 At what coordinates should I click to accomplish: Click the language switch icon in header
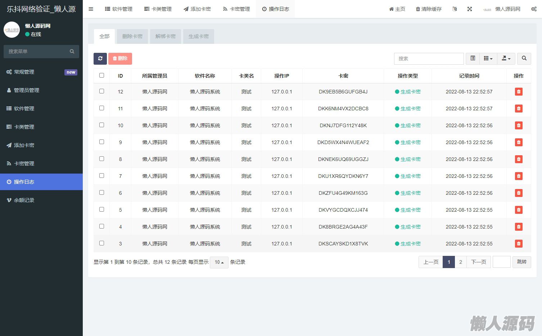(x=455, y=9)
